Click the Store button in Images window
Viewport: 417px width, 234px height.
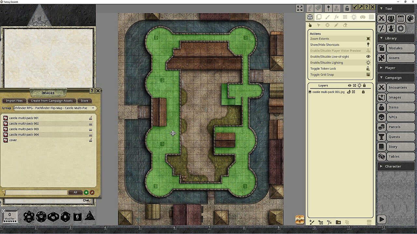84,101
